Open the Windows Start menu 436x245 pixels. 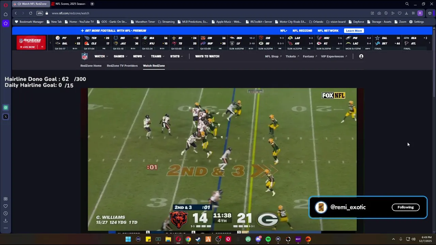pos(128,239)
